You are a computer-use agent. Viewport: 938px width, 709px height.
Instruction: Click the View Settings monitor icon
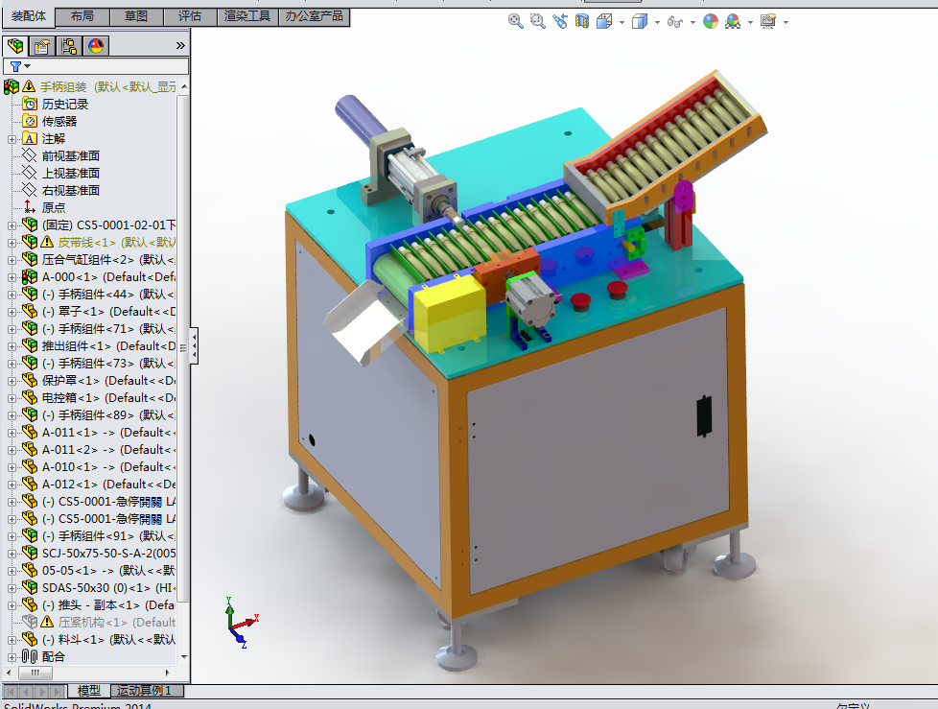pyautogui.click(x=768, y=21)
